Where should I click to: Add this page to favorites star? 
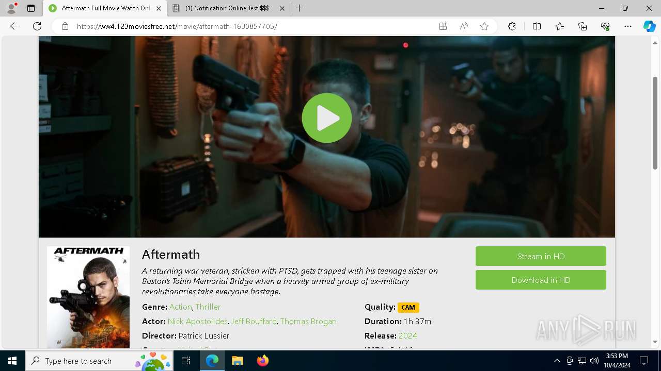coord(484,26)
